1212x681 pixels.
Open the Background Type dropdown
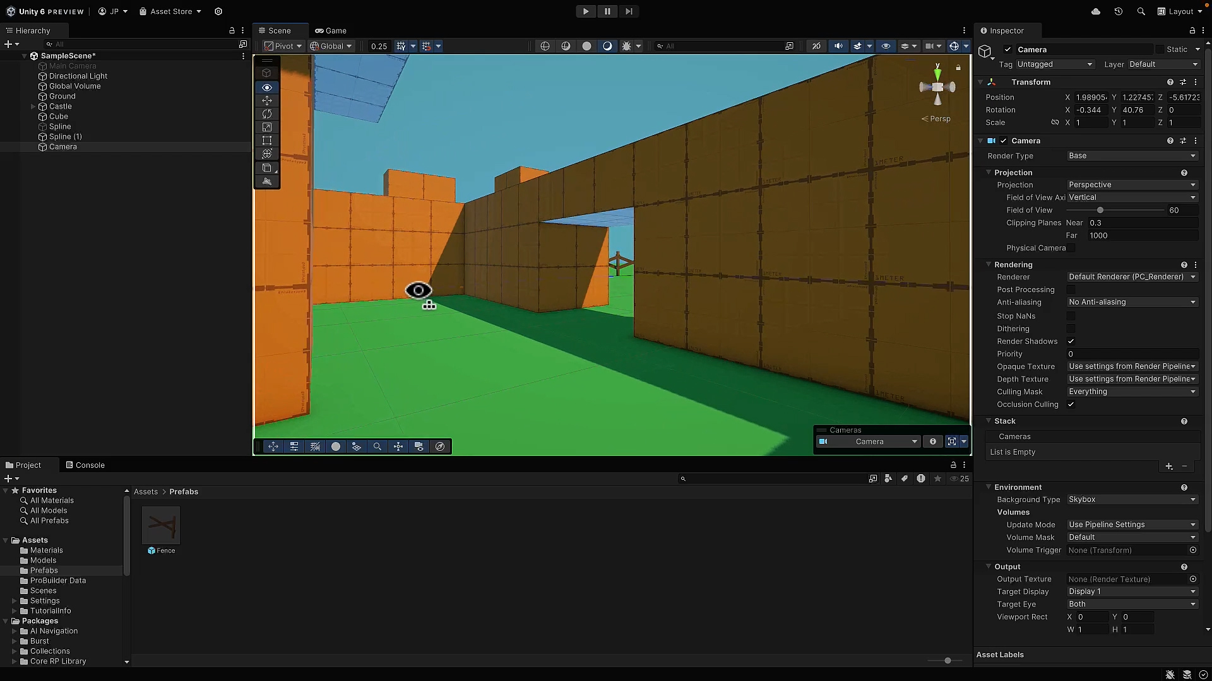1132,499
